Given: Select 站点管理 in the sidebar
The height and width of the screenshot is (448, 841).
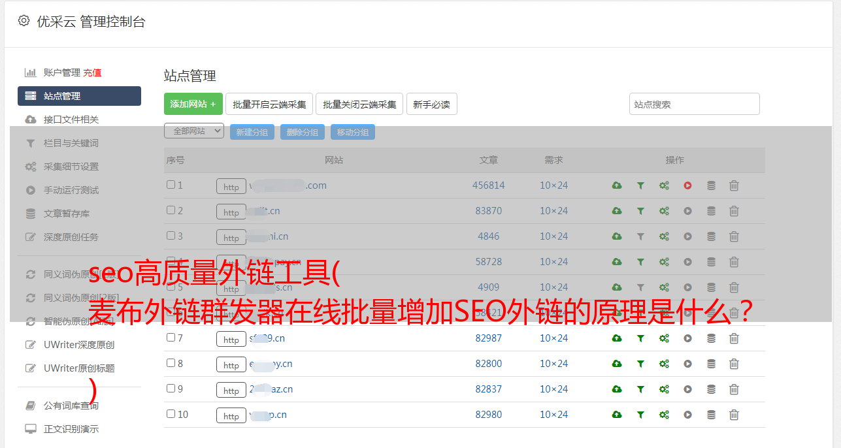Looking at the screenshot, I should tap(79, 96).
